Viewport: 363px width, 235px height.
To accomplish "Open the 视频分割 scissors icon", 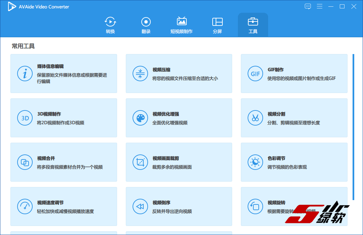I will point(255,118).
